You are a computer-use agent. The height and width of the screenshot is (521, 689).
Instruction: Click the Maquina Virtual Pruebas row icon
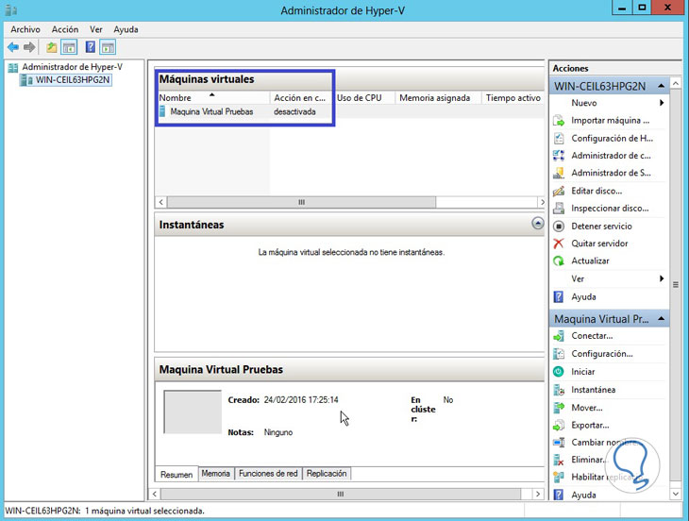(162, 111)
